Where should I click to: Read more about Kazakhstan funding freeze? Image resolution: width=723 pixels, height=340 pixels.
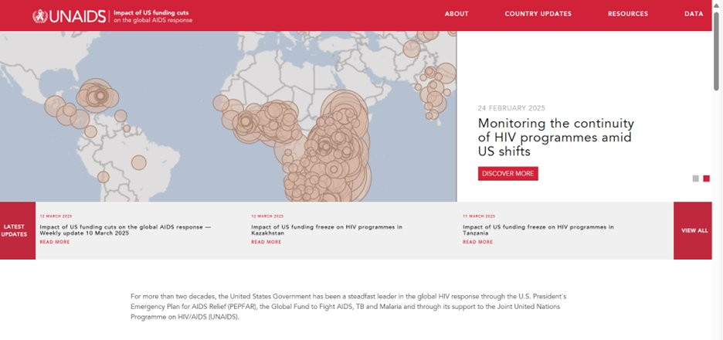coord(266,242)
